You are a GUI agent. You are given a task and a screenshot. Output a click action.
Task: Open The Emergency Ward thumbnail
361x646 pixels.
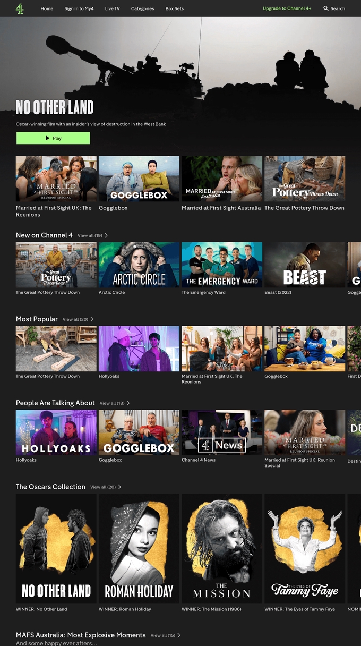pos(222,265)
